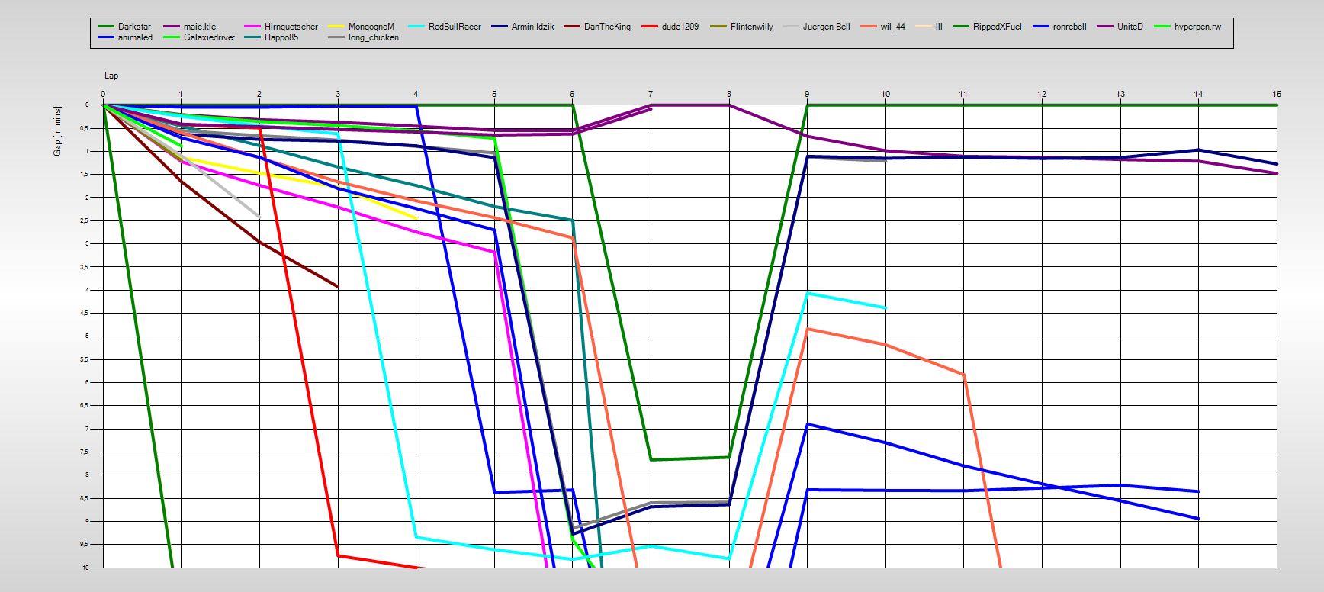Click lap number 3 on top axis

tap(338, 95)
